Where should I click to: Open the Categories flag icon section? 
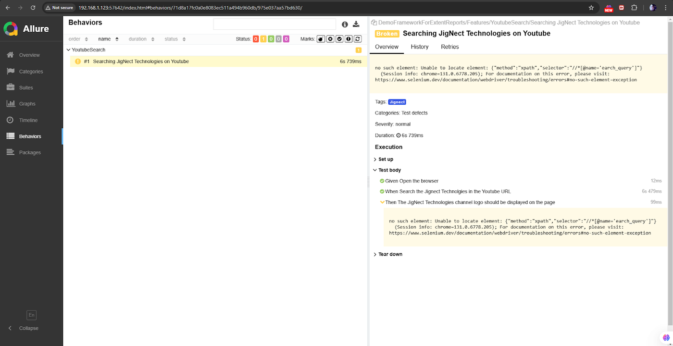click(31, 72)
